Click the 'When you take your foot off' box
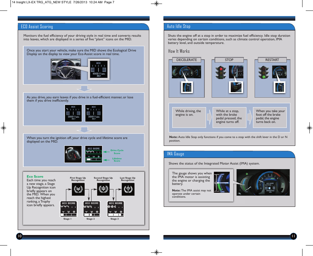The height and width of the screenshot is (256, 313). [270, 117]
